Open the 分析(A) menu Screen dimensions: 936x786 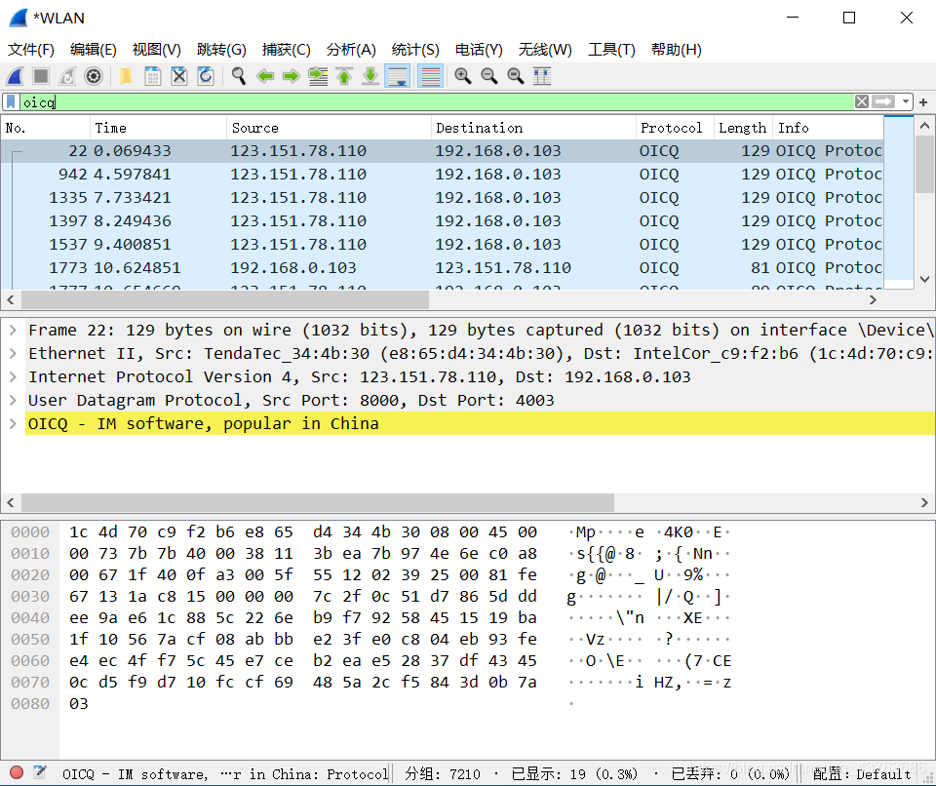351,50
